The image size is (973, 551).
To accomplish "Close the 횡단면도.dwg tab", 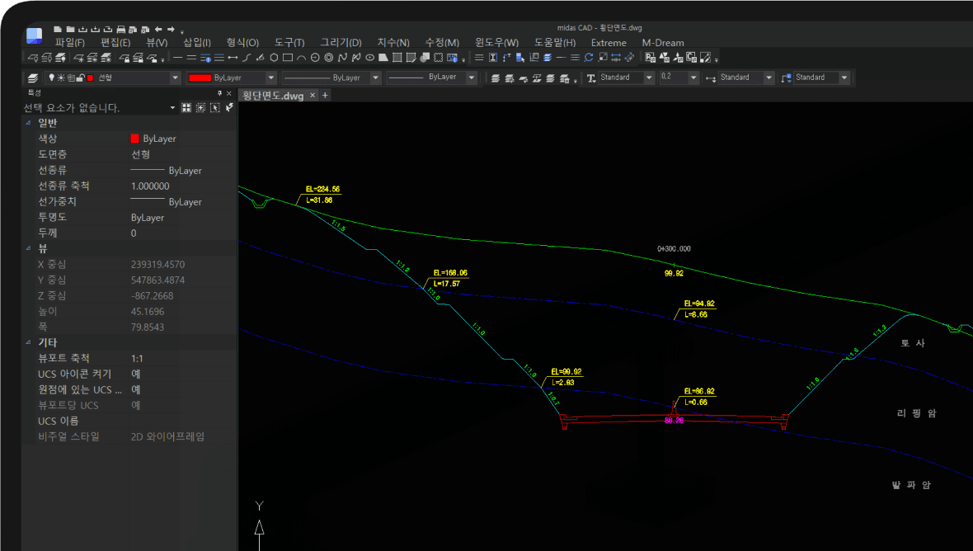I will pyautogui.click(x=313, y=96).
